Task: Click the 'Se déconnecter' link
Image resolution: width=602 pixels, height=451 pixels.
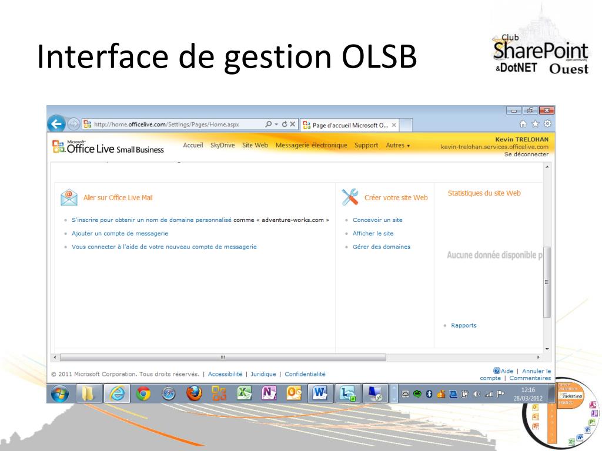Action: coord(526,154)
